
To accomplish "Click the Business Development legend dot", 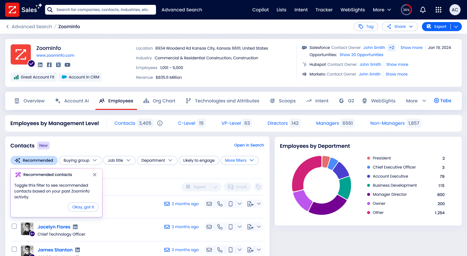I will (x=368, y=185).
